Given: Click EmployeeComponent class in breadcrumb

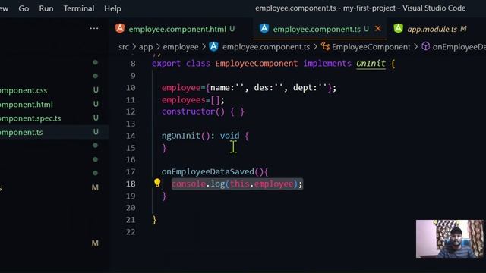Looking at the screenshot, I should point(371,47).
